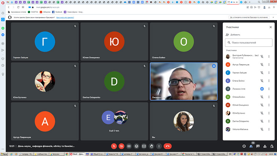
Task: Reload the page button
Action: 18,7
